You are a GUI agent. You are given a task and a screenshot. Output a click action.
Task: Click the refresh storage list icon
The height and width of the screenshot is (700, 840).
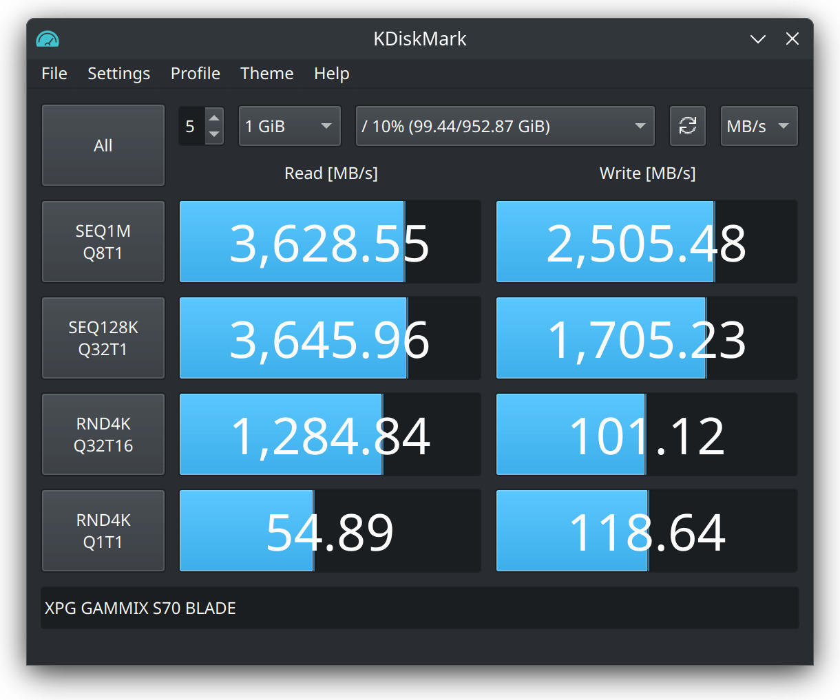(687, 126)
